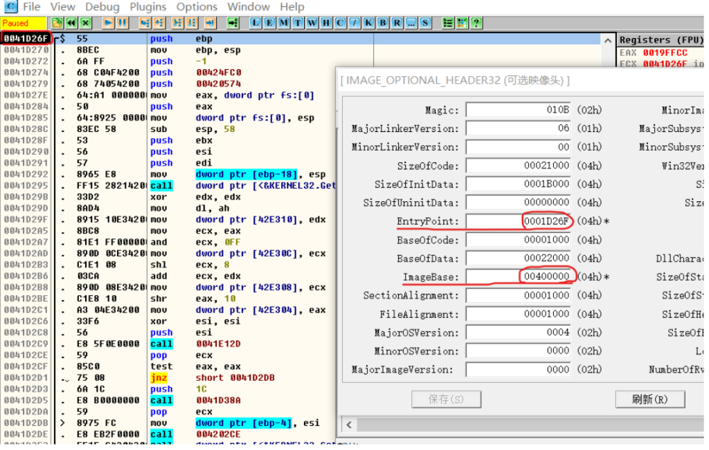Show Executable modules with E button
The image size is (709, 450).
(269, 23)
